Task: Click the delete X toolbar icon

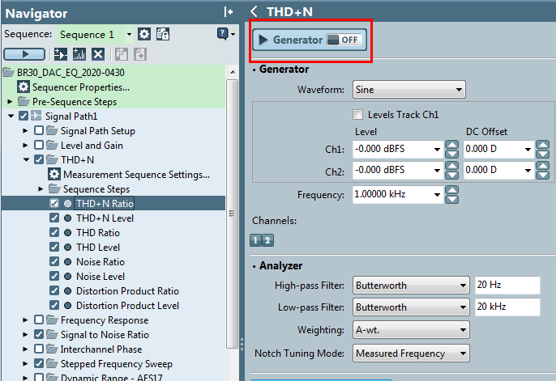Action: (x=98, y=54)
